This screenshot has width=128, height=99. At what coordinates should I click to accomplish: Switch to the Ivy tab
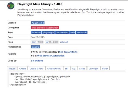coord(74,69)
